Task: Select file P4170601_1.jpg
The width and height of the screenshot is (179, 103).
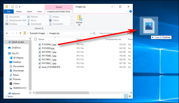Action: (47, 60)
